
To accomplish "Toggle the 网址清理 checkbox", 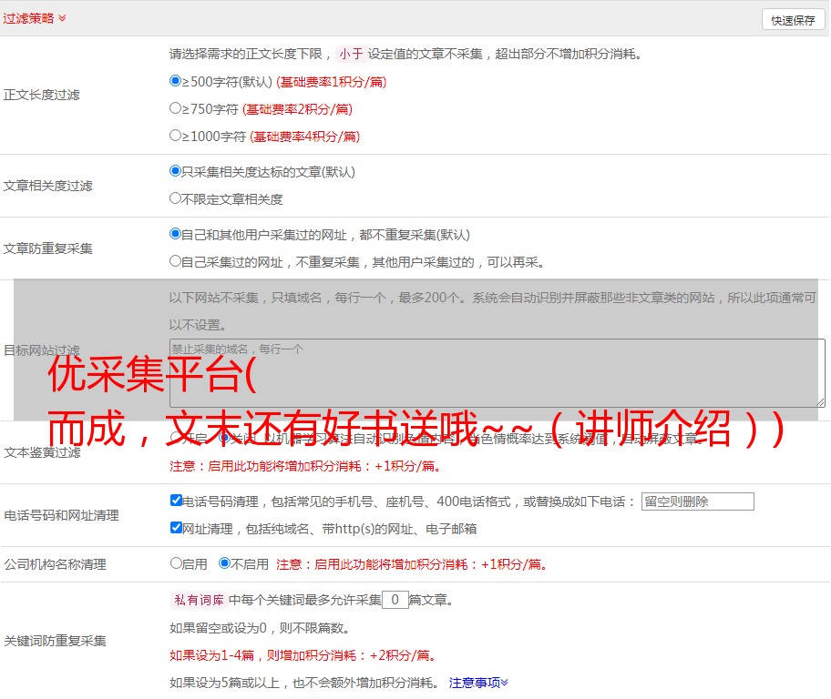I will coord(176,528).
